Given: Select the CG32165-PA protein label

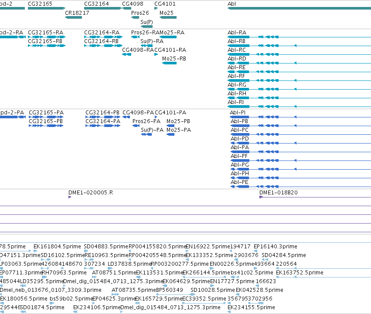Looking at the screenshot, I should point(46,113).
